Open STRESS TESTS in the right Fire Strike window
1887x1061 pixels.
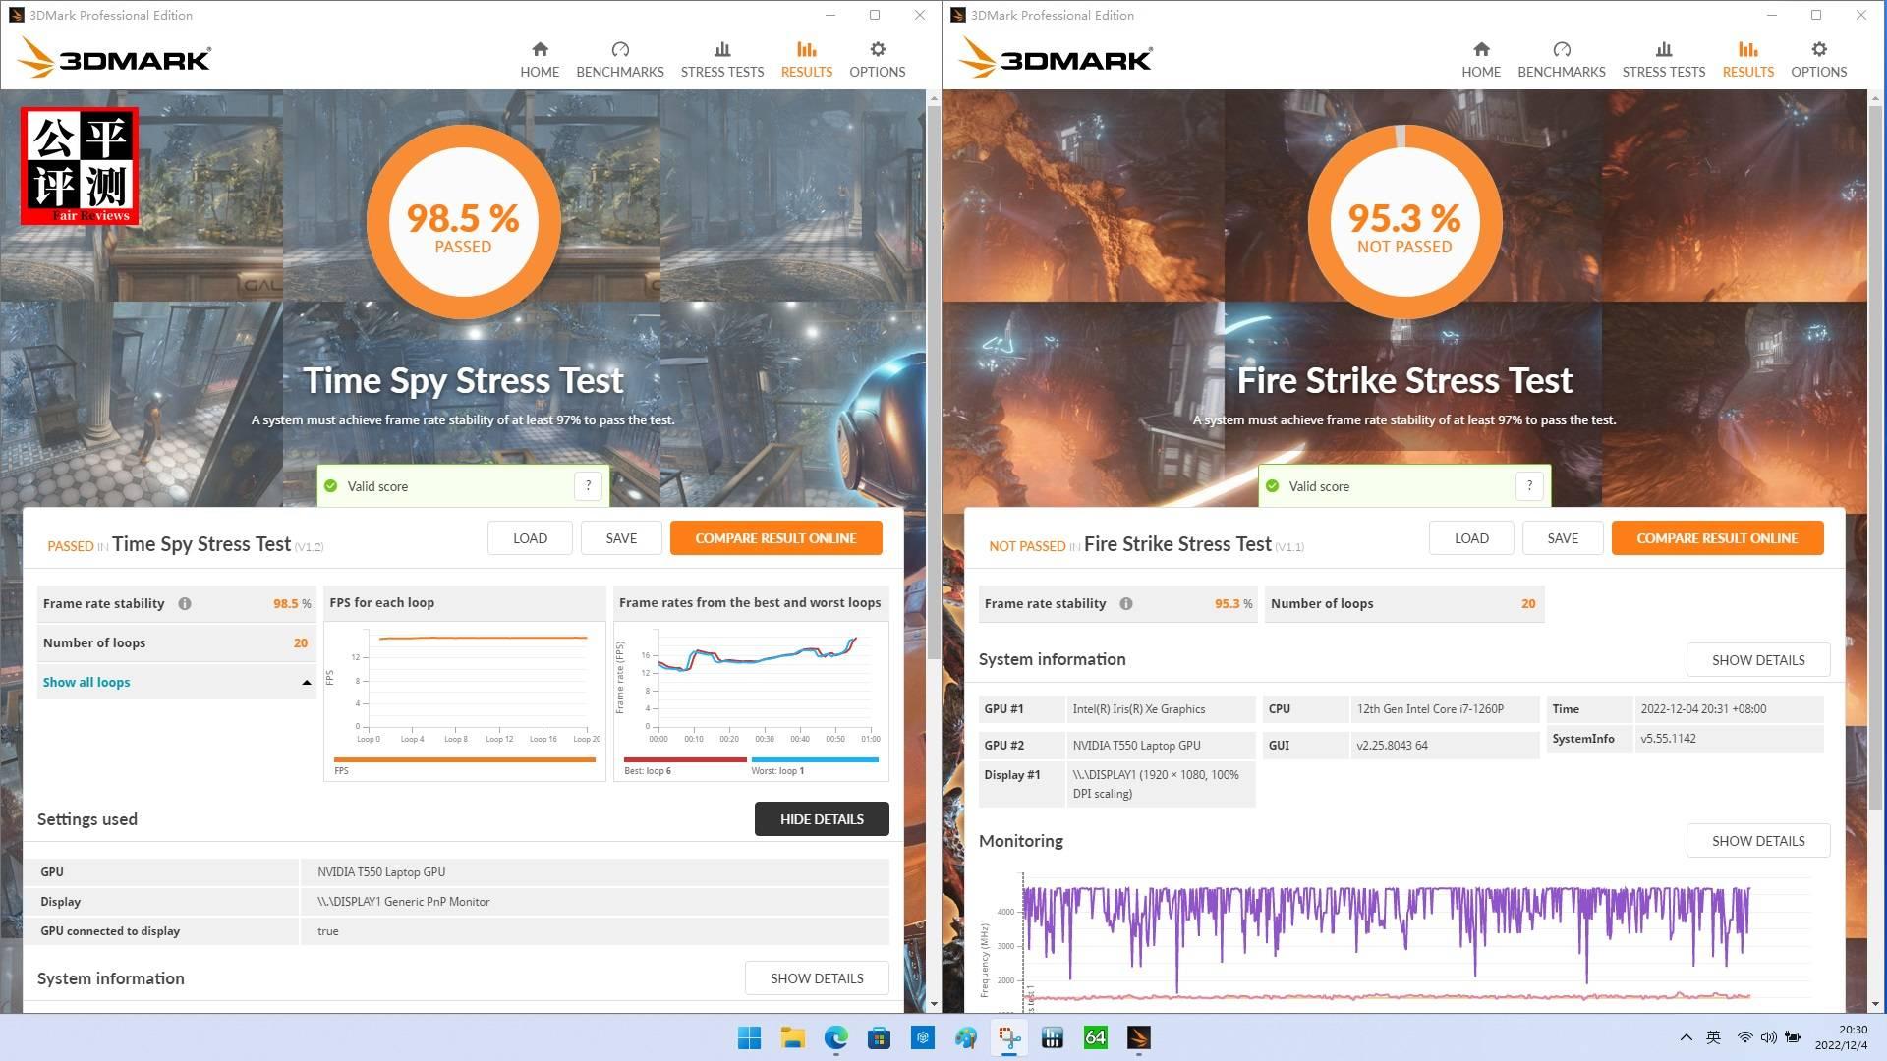click(1664, 59)
